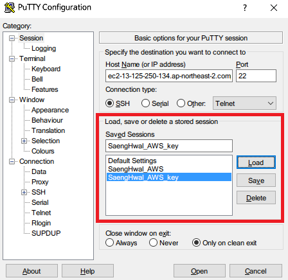Click the Cancel button
Screen dimensions: 288x280
(255, 271)
